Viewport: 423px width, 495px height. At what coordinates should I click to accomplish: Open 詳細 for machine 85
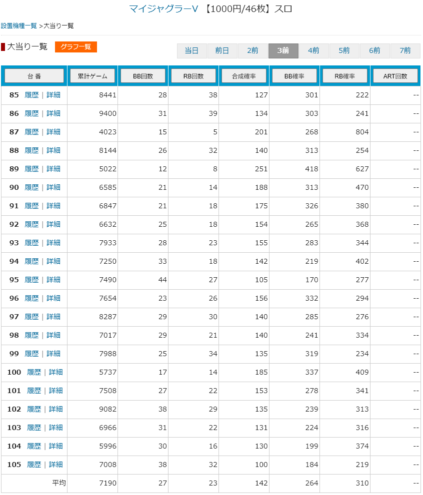(53, 95)
